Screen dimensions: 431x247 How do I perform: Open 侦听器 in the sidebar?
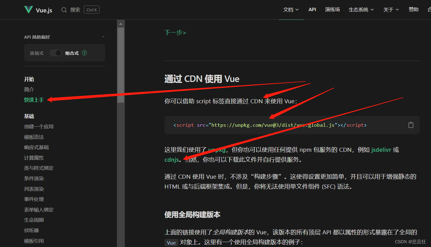point(32,231)
